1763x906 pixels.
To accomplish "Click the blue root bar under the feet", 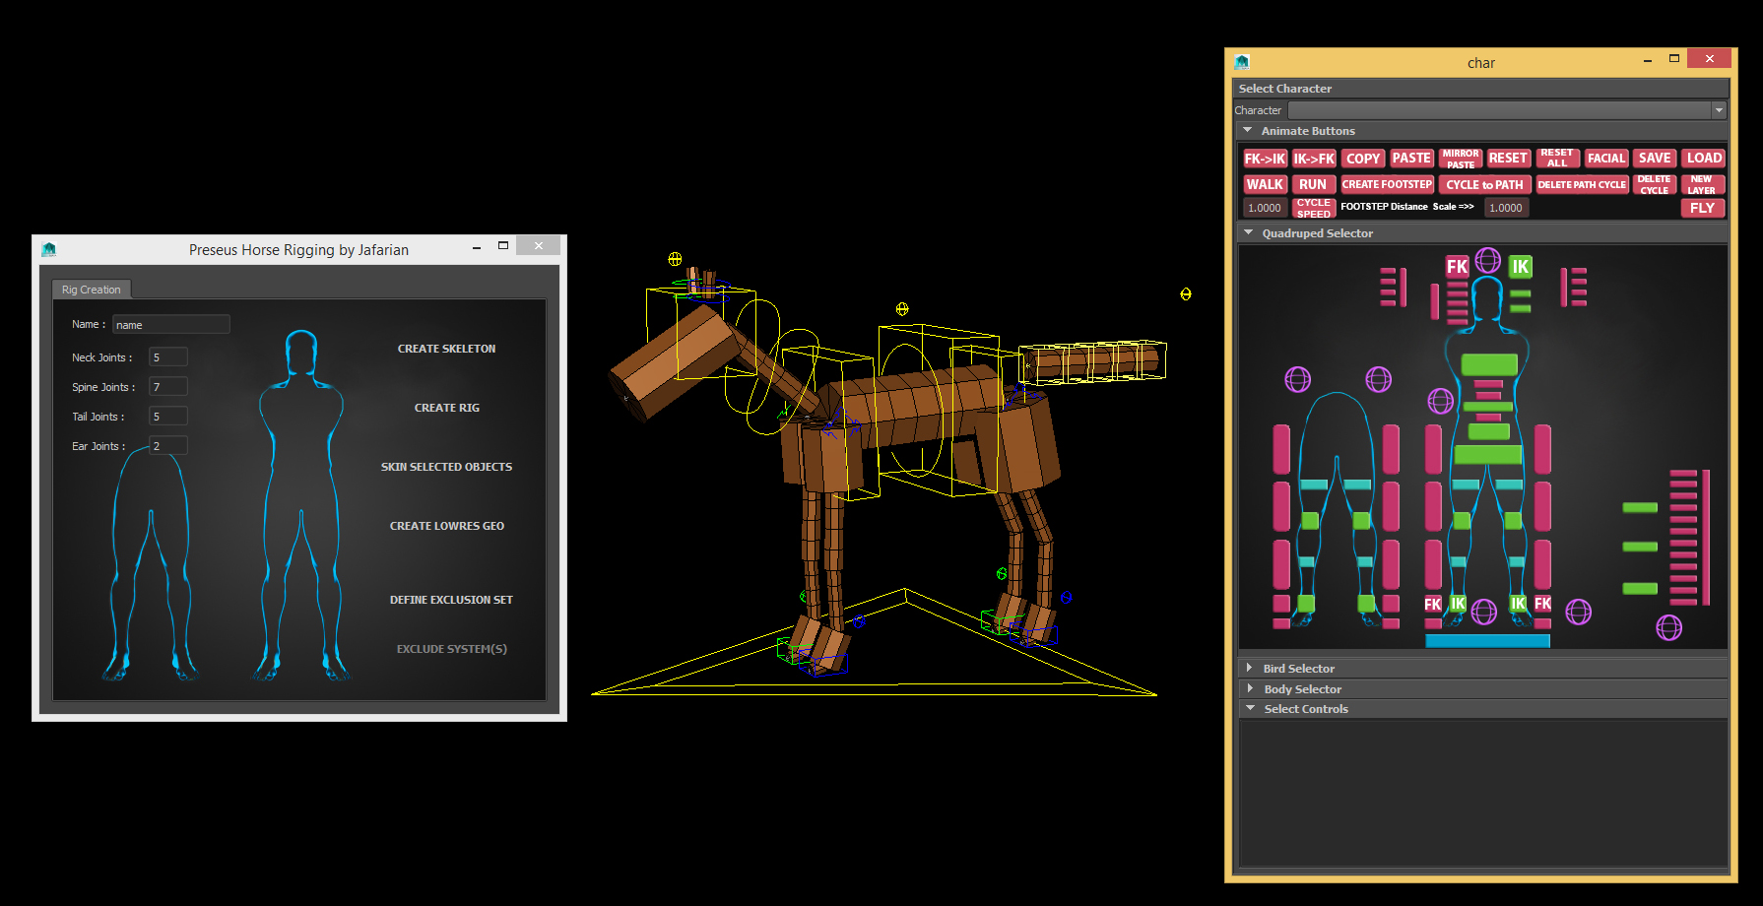I will (1487, 641).
